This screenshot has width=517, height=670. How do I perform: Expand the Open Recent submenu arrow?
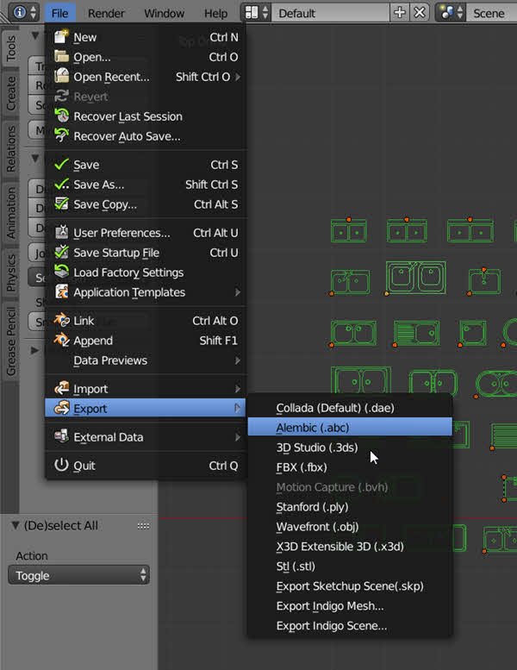[238, 77]
